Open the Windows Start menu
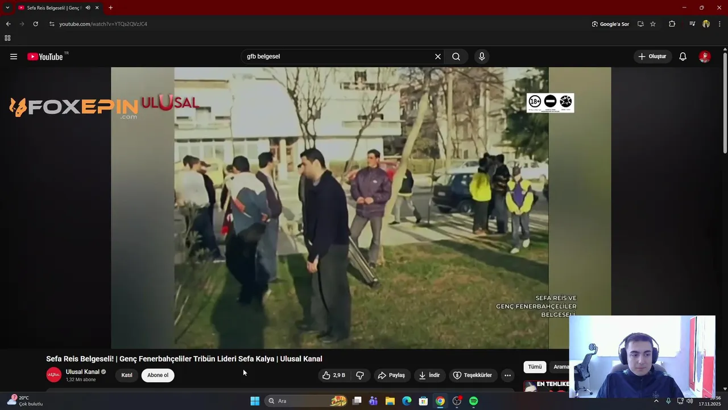Image resolution: width=728 pixels, height=410 pixels. [x=255, y=401]
